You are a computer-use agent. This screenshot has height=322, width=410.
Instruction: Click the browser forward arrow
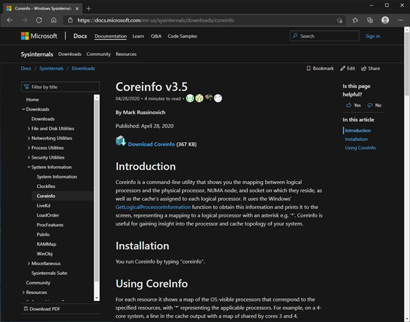coord(25,20)
